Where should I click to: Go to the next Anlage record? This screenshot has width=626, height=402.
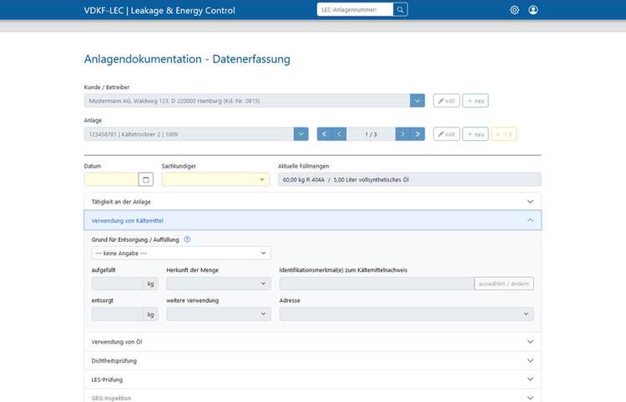tap(401, 133)
